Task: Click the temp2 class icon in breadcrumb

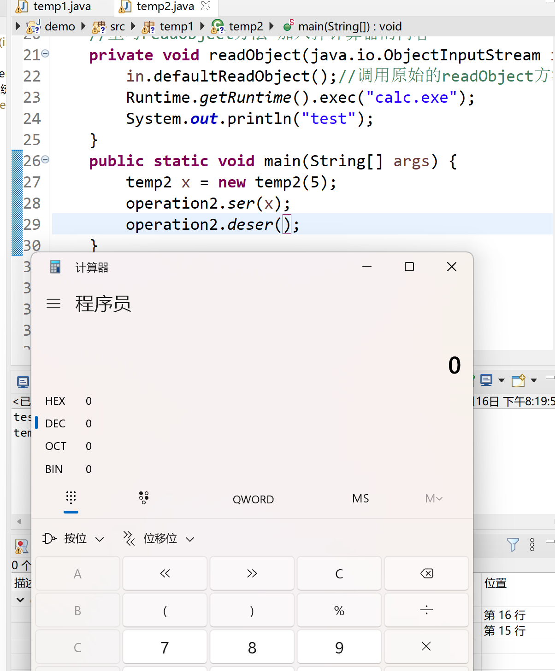Action: pyautogui.click(x=218, y=27)
